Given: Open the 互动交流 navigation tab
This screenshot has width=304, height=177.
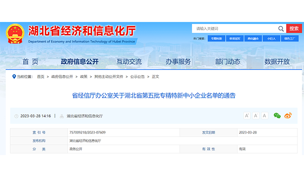Looking at the screenshot, I should 129,61.
